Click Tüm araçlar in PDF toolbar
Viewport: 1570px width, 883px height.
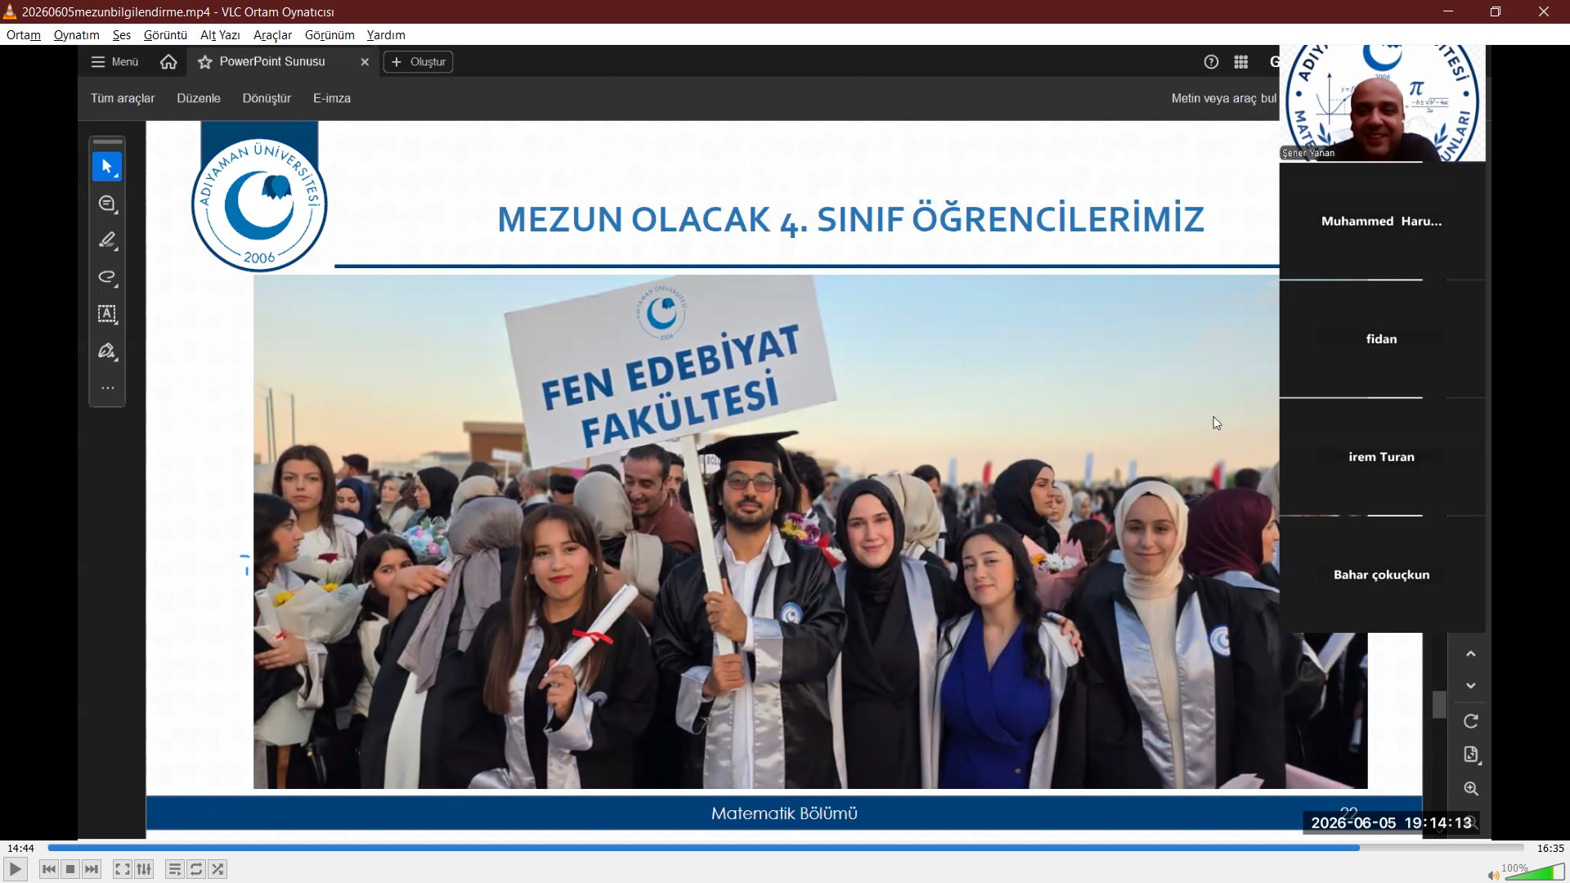pyautogui.click(x=123, y=98)
